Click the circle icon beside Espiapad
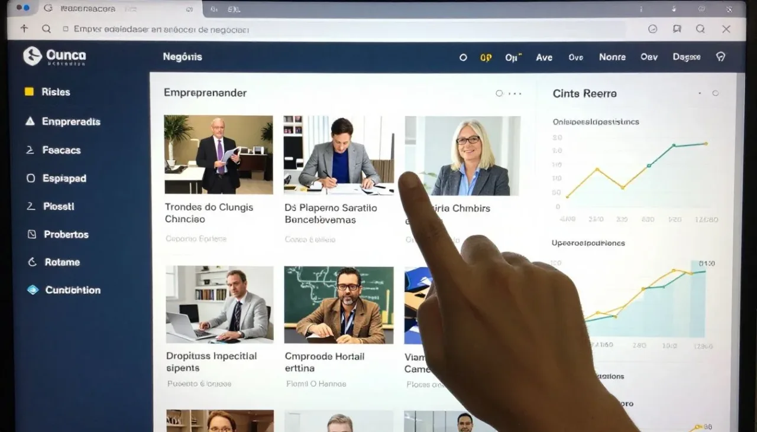Image resolution: width=757 pixels, height=432 pixels. pos(31,178)
